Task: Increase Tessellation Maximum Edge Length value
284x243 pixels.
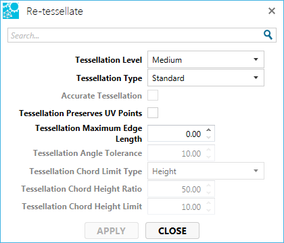Action: (x=209, y=130)
